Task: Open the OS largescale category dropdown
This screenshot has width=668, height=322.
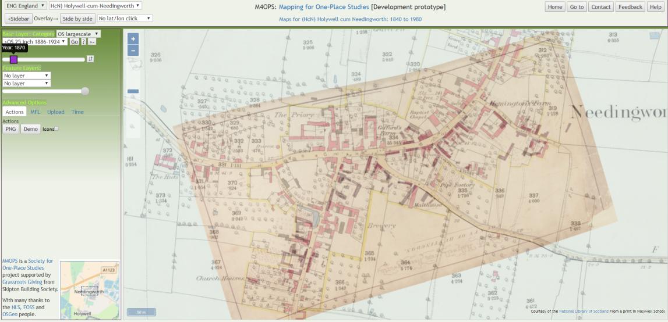Action: click(79, 34)
